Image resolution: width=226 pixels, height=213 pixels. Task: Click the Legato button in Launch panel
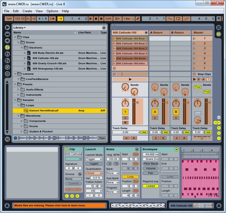coord(93,163)
